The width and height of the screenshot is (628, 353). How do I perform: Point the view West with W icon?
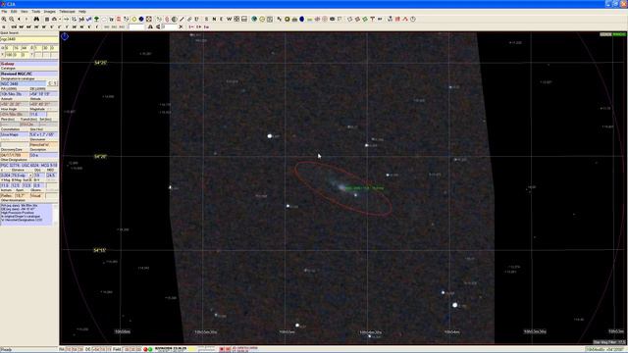click(x=229, y=19)
